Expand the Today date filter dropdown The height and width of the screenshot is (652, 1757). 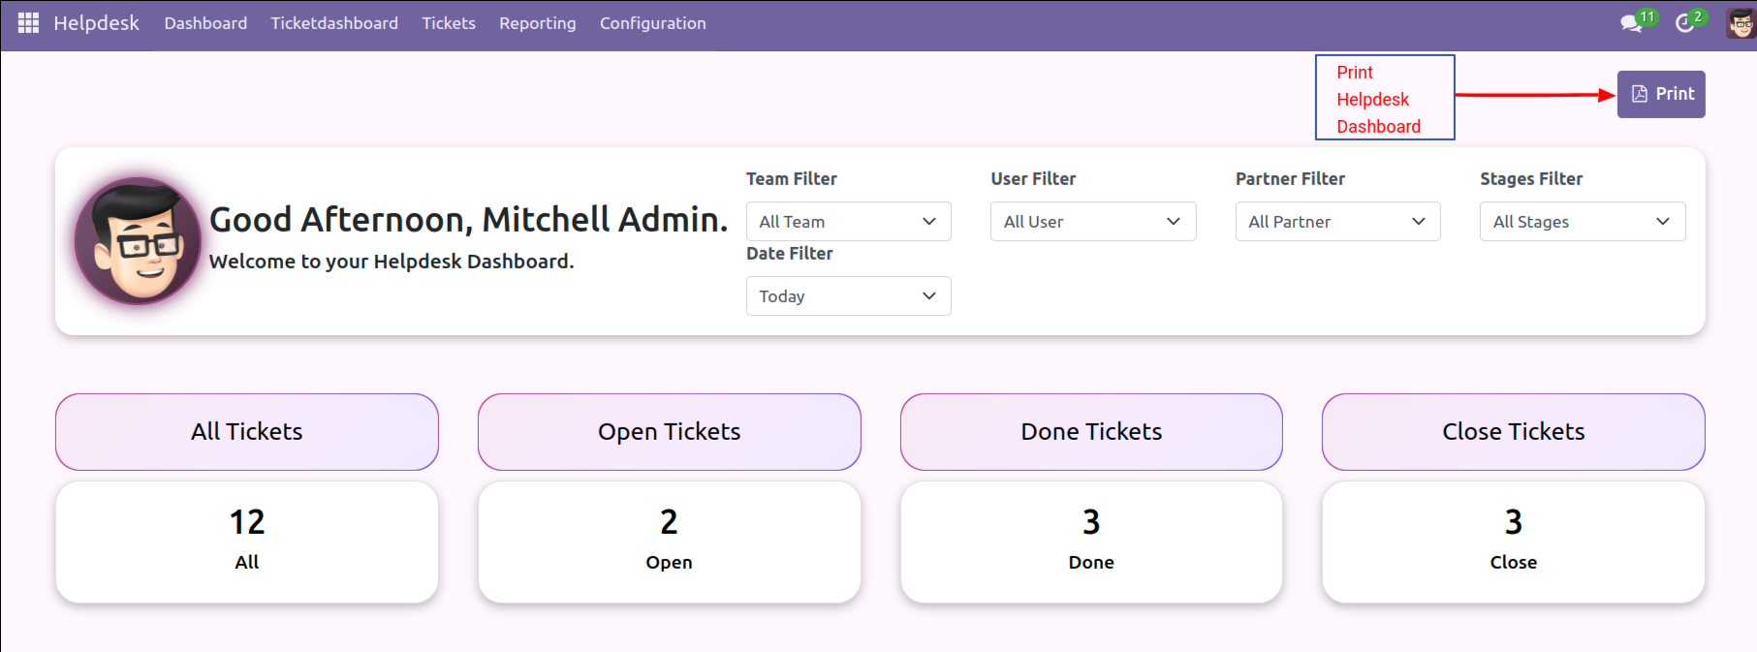pyautogui.click(x=849, y=296)
